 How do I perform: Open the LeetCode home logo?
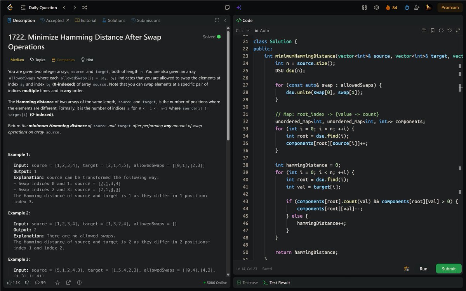point(10,7)
